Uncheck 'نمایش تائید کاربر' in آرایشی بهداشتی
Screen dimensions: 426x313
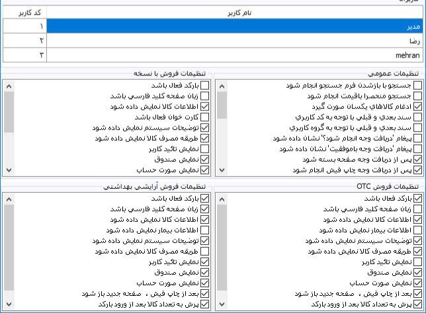click(x=204, y=262)
